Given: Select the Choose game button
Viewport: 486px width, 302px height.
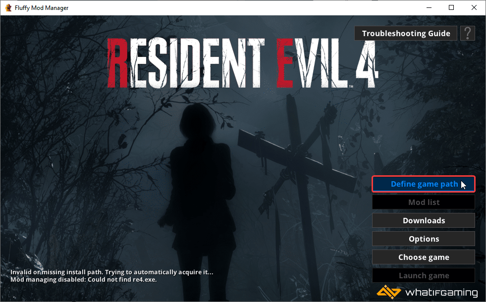Looking at the screenshot, I should pyautogui.click(x=424, y=257).
